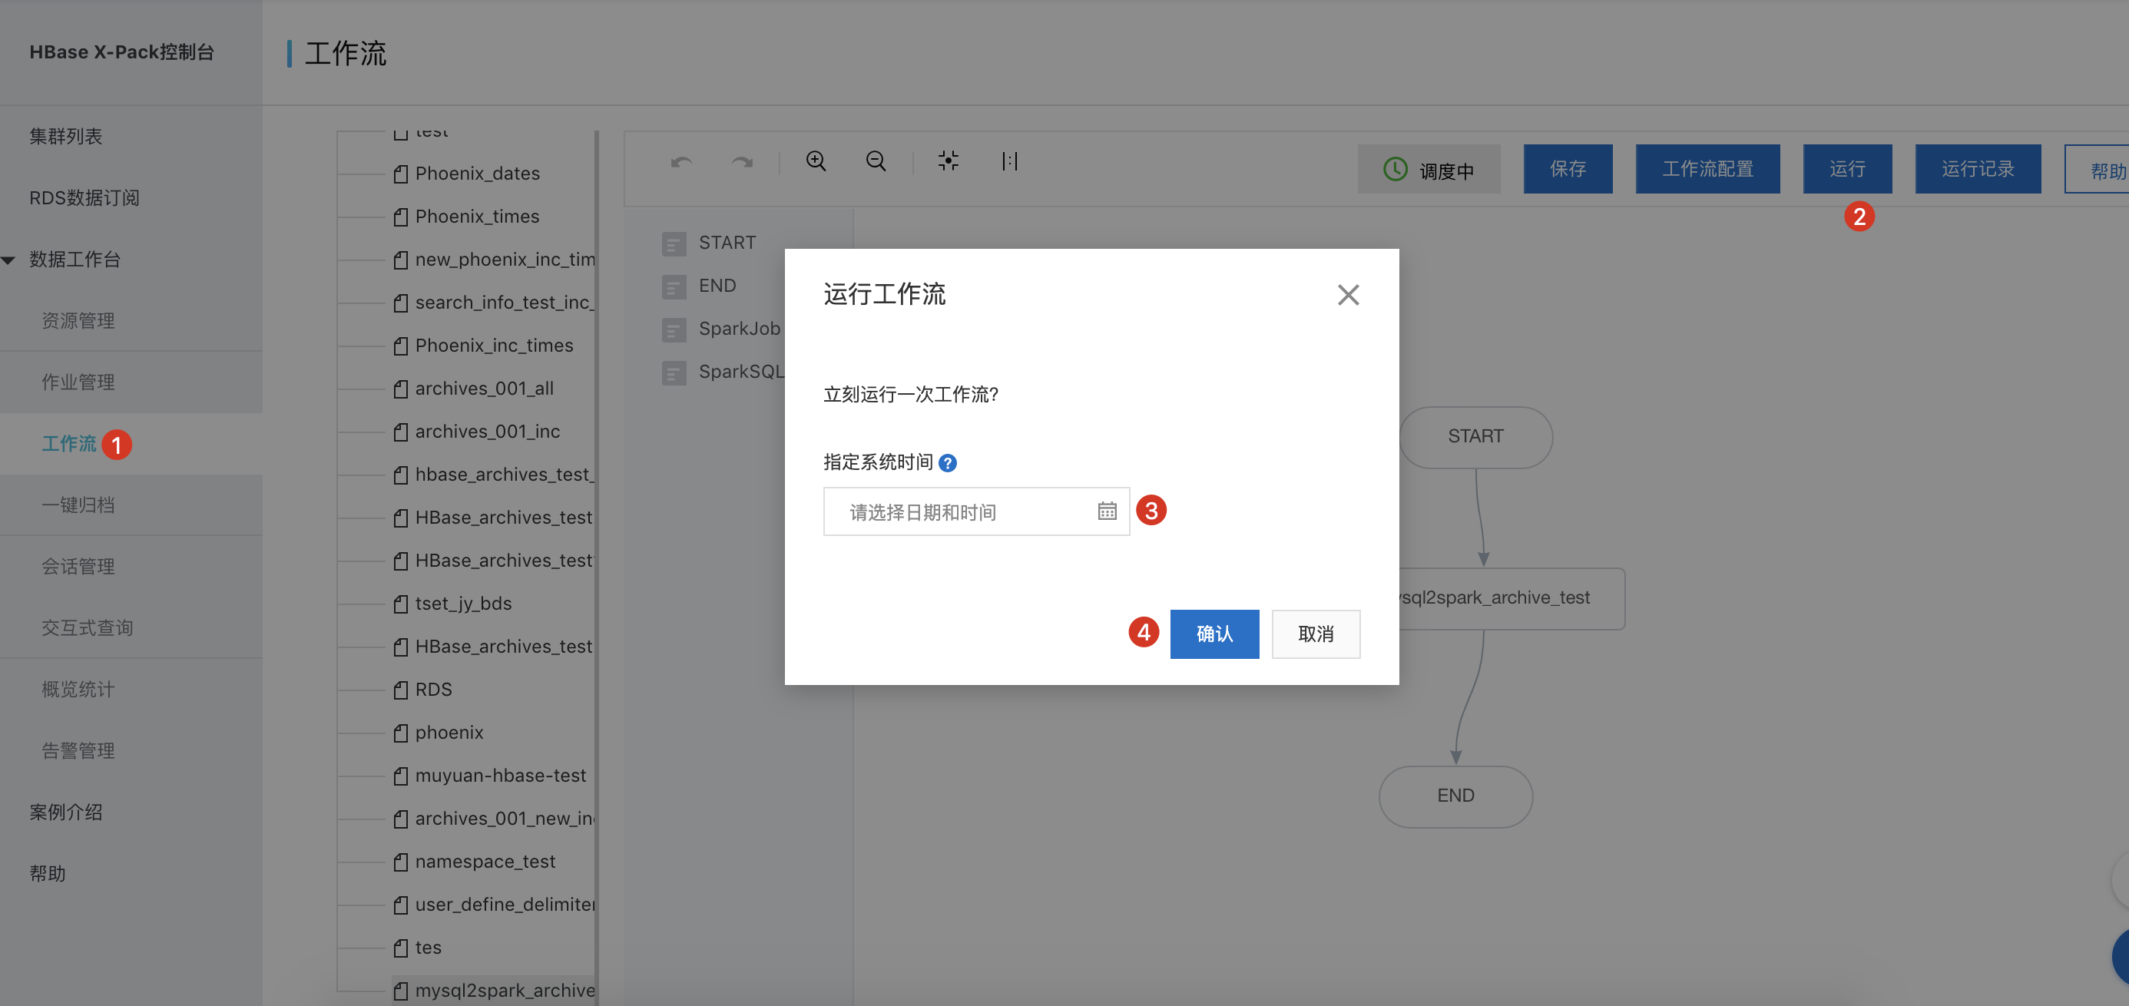Click the clock icon in 调度中
Viewport: 2129px width, 1006px height.
point(1395,170)
